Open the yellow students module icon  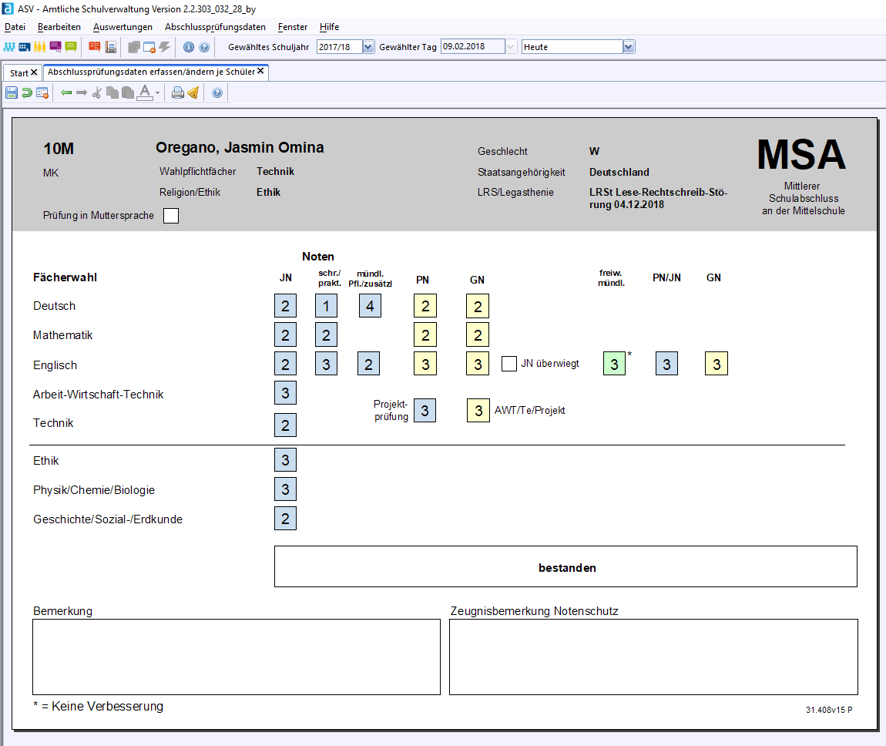coord(39,47)
